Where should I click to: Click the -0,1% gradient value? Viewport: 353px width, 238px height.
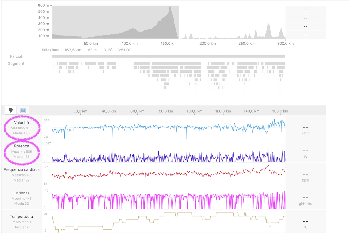[x=107, y=50]
